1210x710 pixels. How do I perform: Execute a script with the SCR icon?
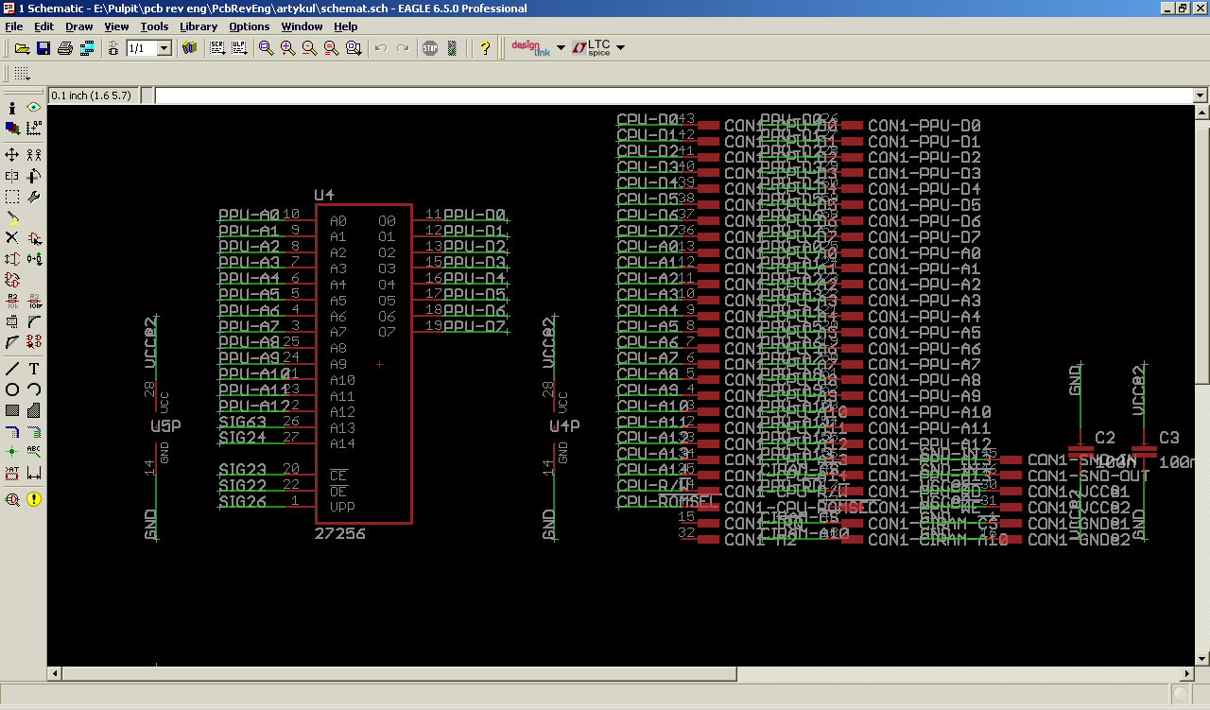click(217, 48)
